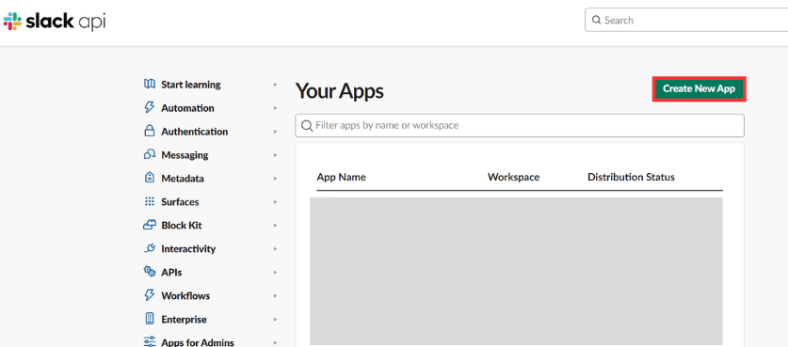Click the Apps for Admins sliders icon
This screenshot has width=788, height=347.
pyautogui.click(x=150, y=341)
